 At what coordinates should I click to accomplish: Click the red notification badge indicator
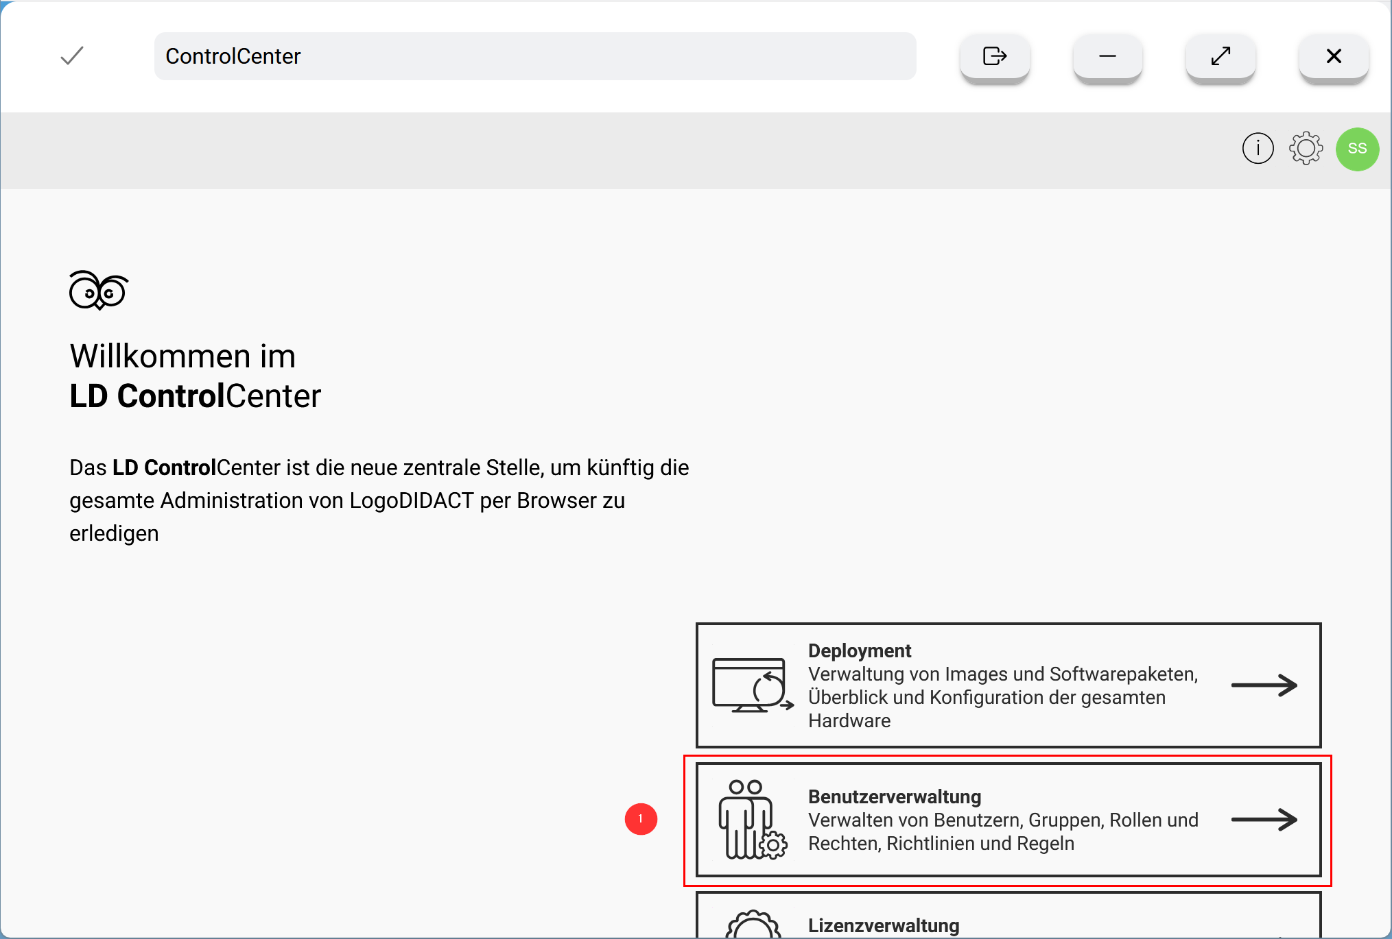pos(640,818)
